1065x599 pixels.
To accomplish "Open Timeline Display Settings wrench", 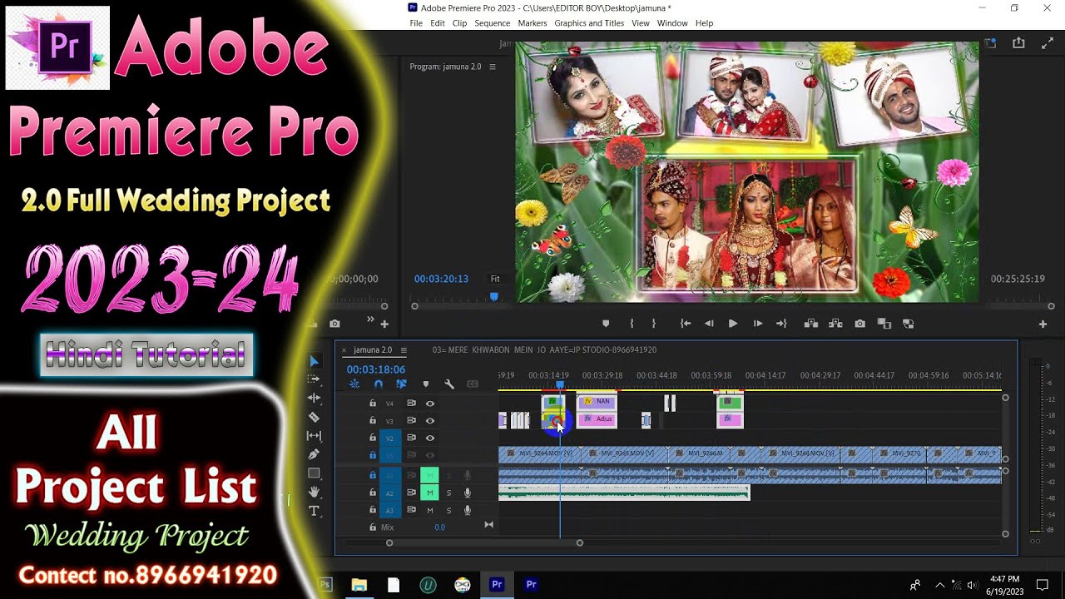I will pyautogui.click(x=449, y=384).
